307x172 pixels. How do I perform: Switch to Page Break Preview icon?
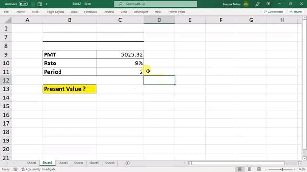tap(259, 169)
